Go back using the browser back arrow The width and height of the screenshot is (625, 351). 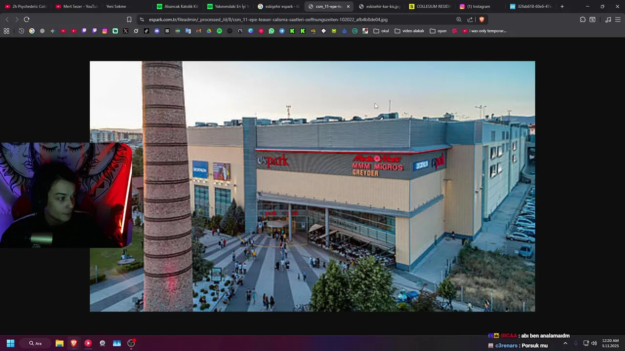(7, 19)
